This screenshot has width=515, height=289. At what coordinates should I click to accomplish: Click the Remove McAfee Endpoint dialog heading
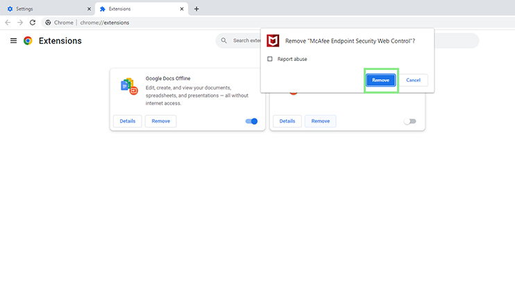[x=350, y=41]
